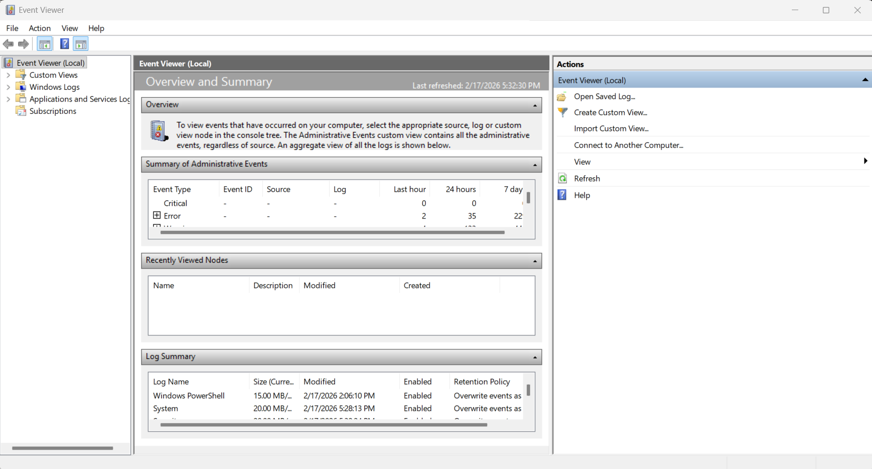
Task: Open the View menu in menu bar
Action: coord(69,28)
